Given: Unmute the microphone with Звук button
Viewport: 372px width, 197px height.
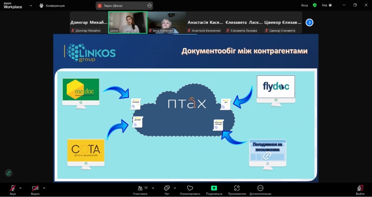Looking at the screenshot, I should click(12, 190).
